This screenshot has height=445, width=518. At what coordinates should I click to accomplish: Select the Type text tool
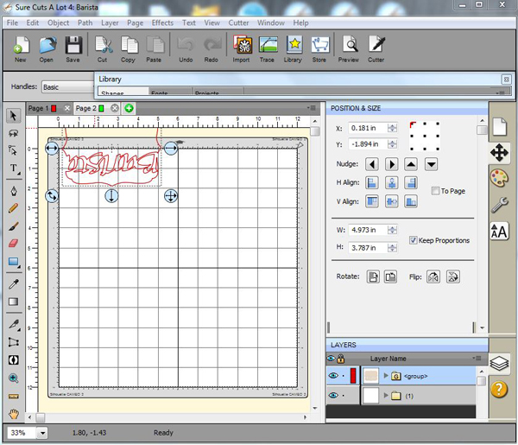tap(14, 168)
